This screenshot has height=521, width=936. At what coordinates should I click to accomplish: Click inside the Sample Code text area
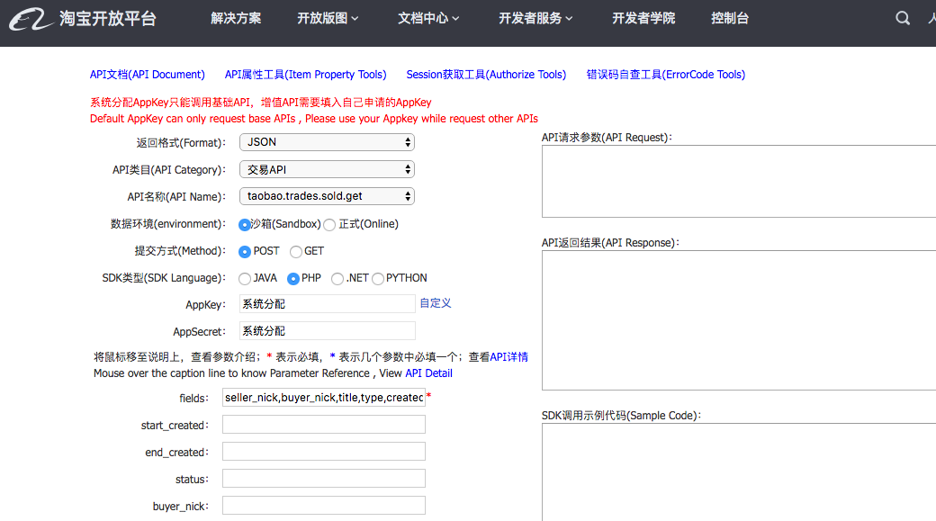pyautogui.click(x=739, y=472)
